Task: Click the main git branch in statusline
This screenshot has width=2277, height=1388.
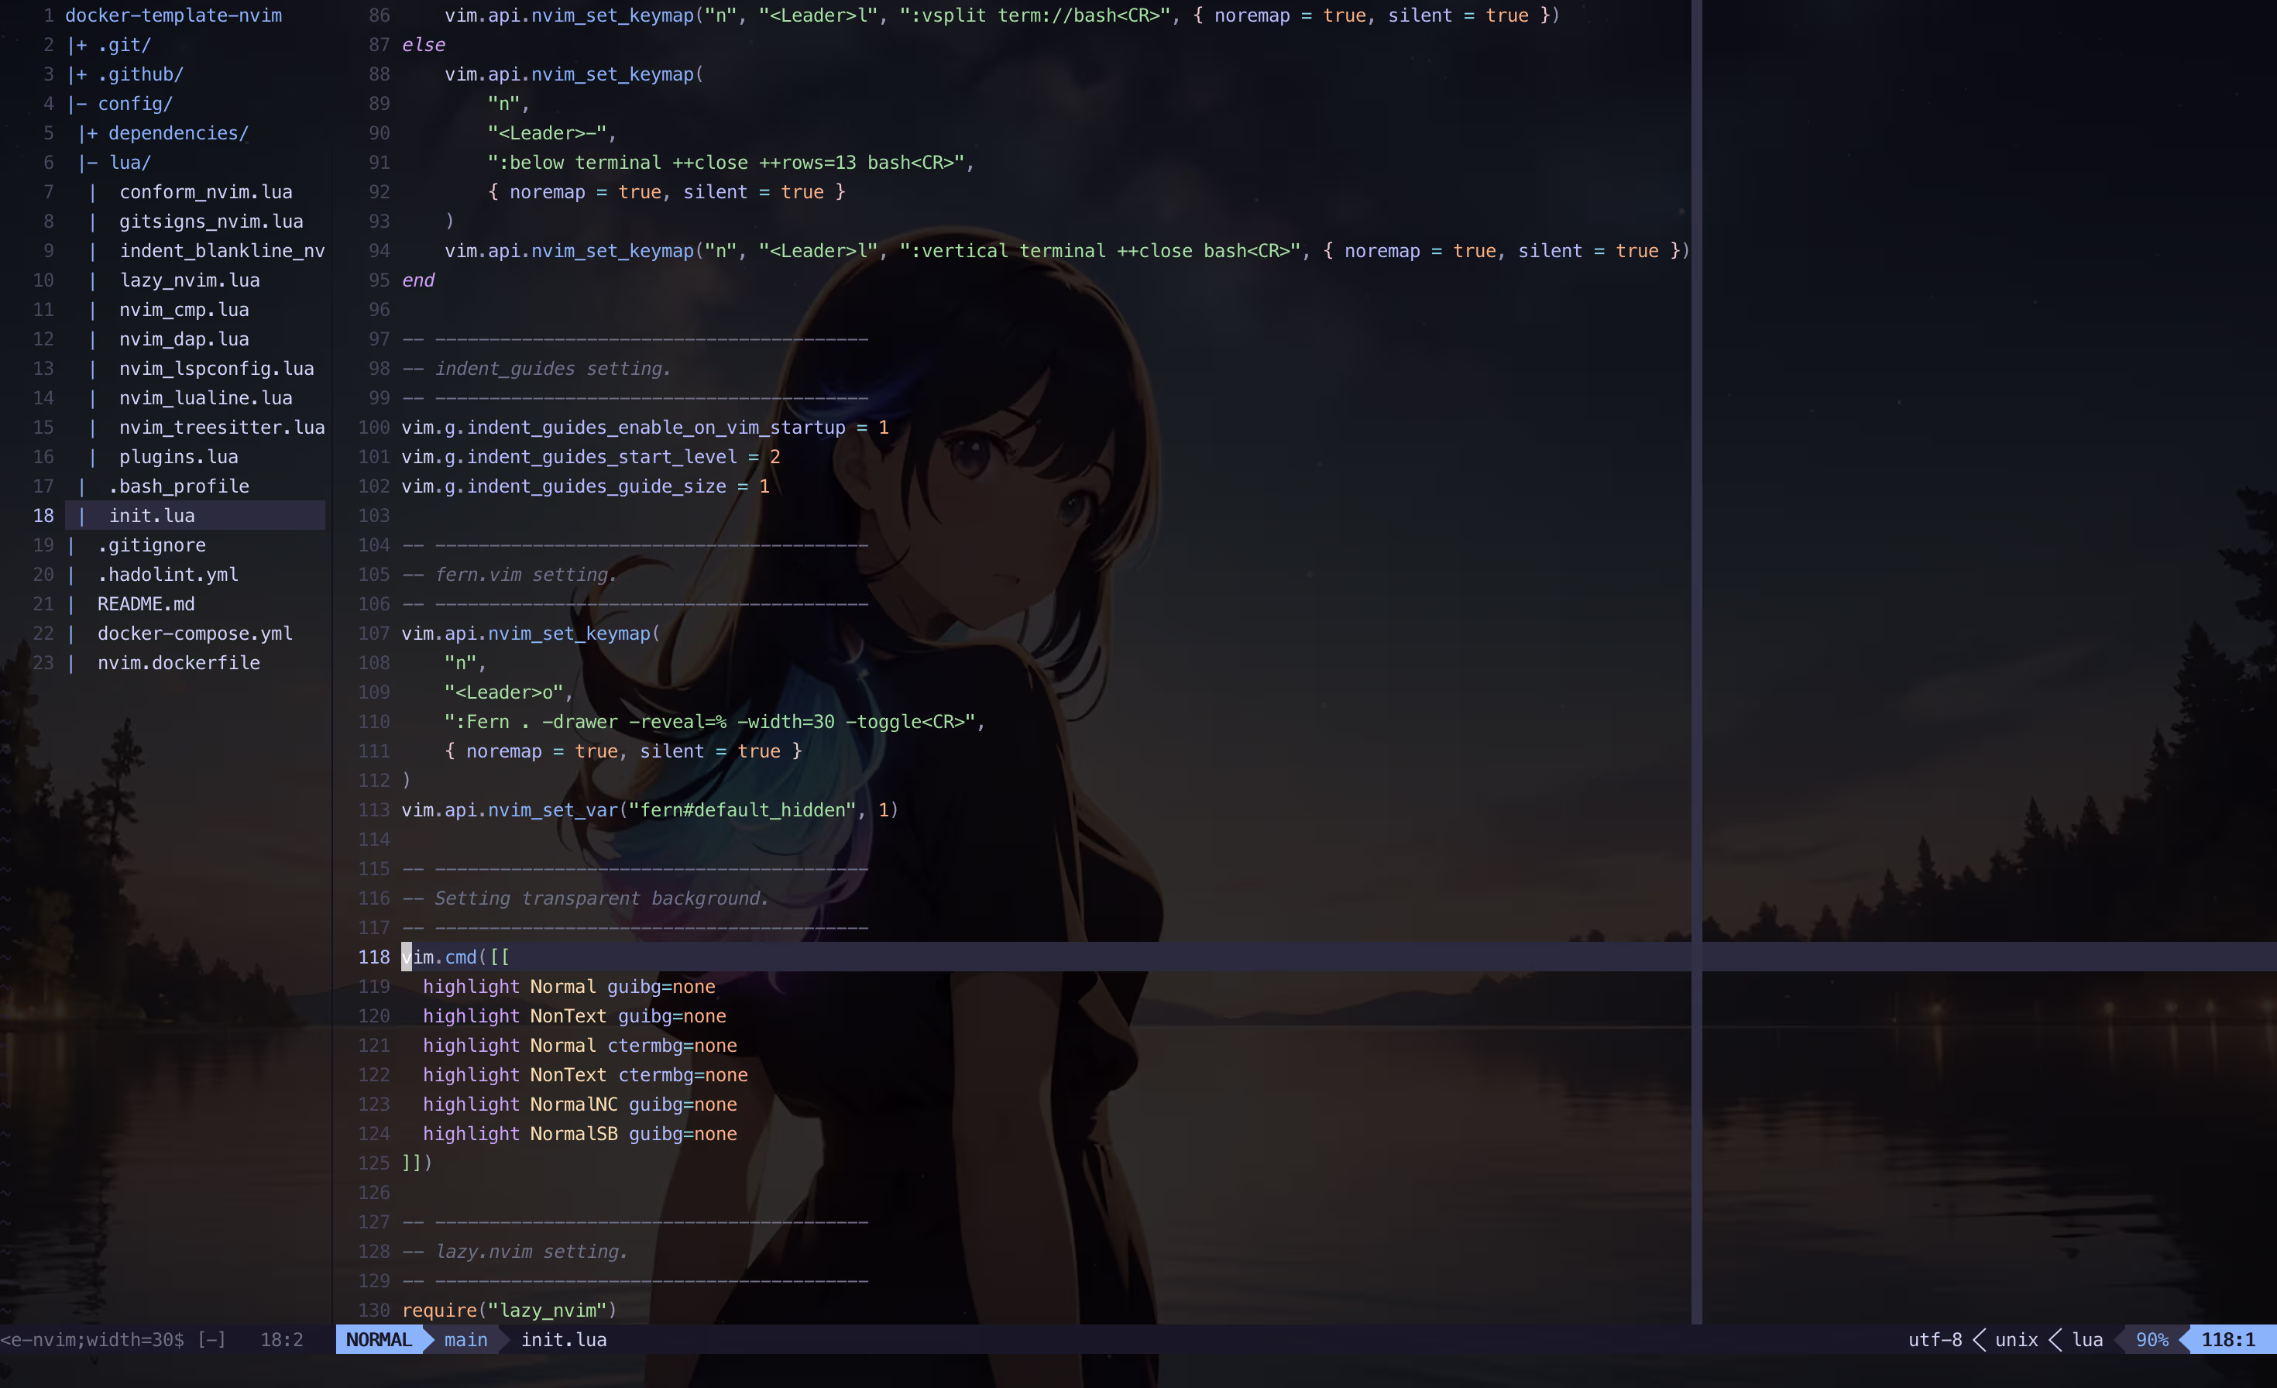Action: (x=465, y=1340)
